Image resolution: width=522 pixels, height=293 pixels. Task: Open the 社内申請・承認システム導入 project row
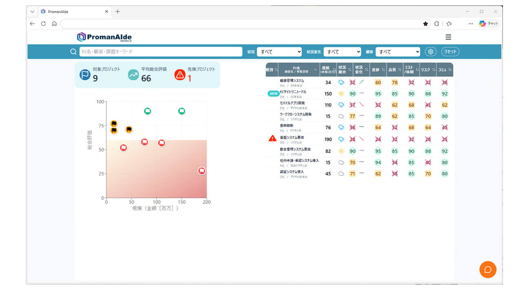pyautogui.click(x=359, y=162)
